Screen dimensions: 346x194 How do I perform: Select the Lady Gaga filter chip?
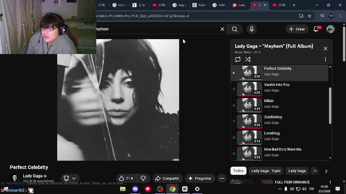pyautogui.click(x=297, y=171)
